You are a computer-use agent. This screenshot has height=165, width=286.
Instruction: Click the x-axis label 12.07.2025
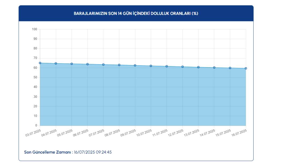coord(176,133)
